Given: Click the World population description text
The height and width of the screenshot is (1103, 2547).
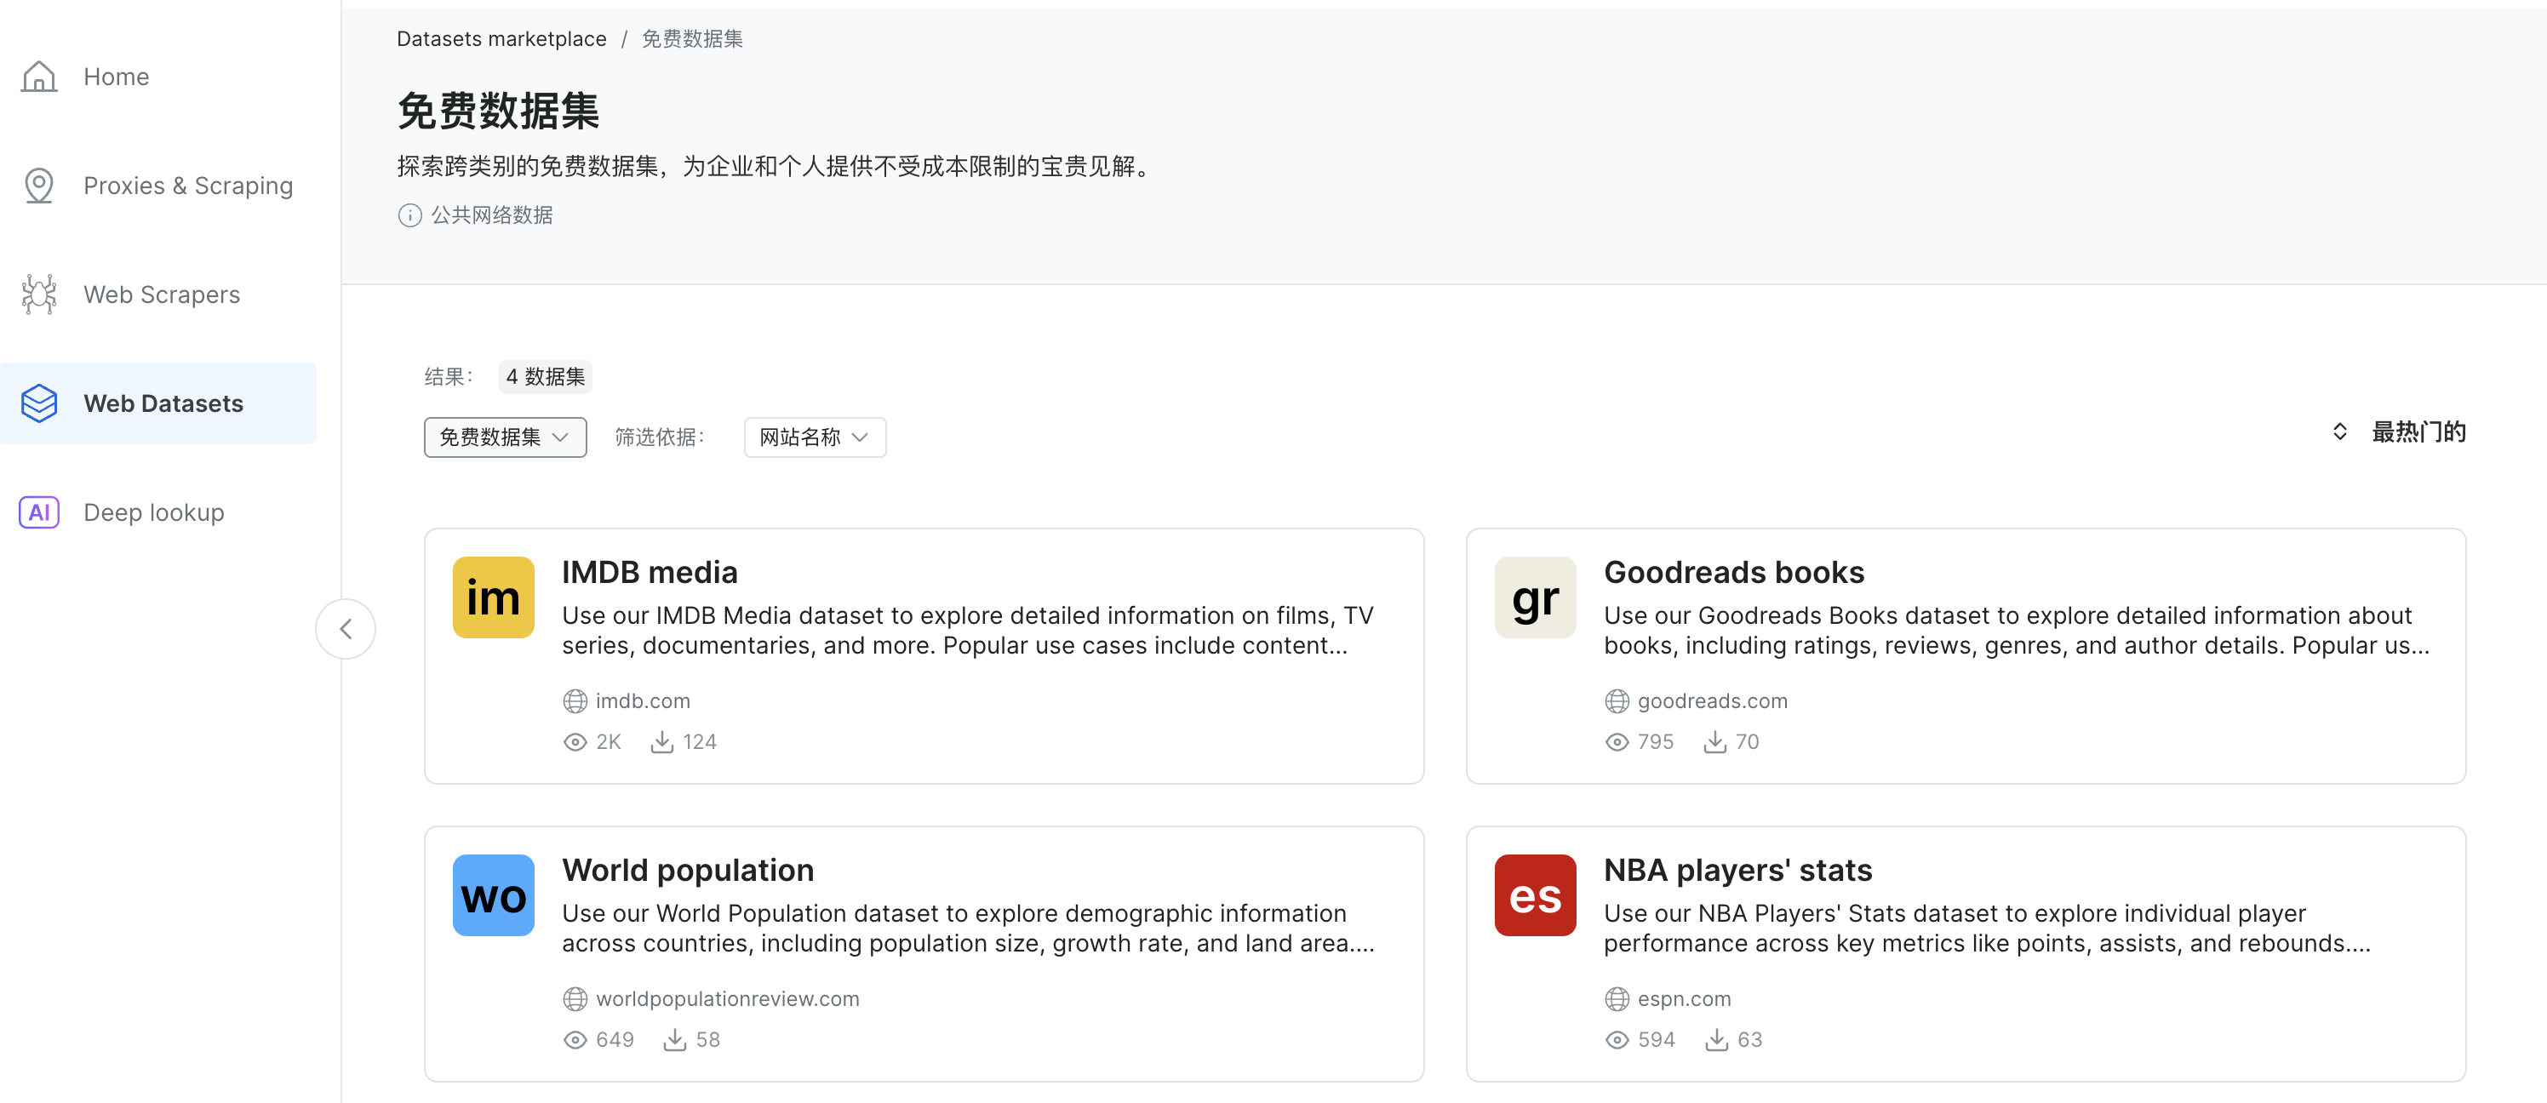Looking at the screenshot, I should point(968,928).
